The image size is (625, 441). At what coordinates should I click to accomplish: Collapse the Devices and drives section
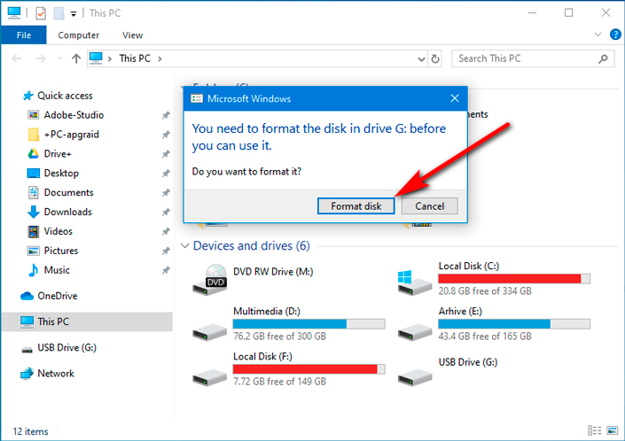(184, 245)
